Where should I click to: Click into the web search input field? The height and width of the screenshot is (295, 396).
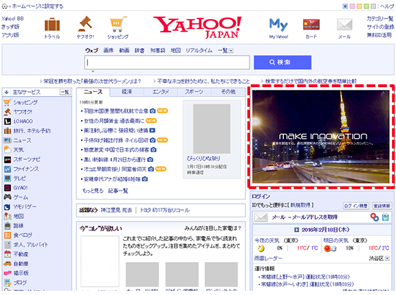click(x=167, y=62)
